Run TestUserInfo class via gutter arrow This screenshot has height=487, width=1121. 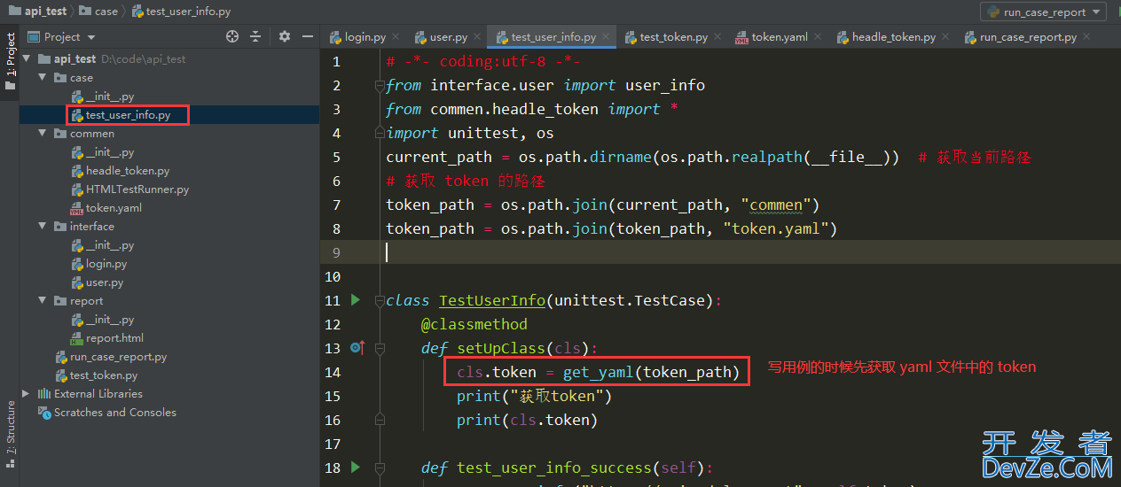click(x=356, y=300)
